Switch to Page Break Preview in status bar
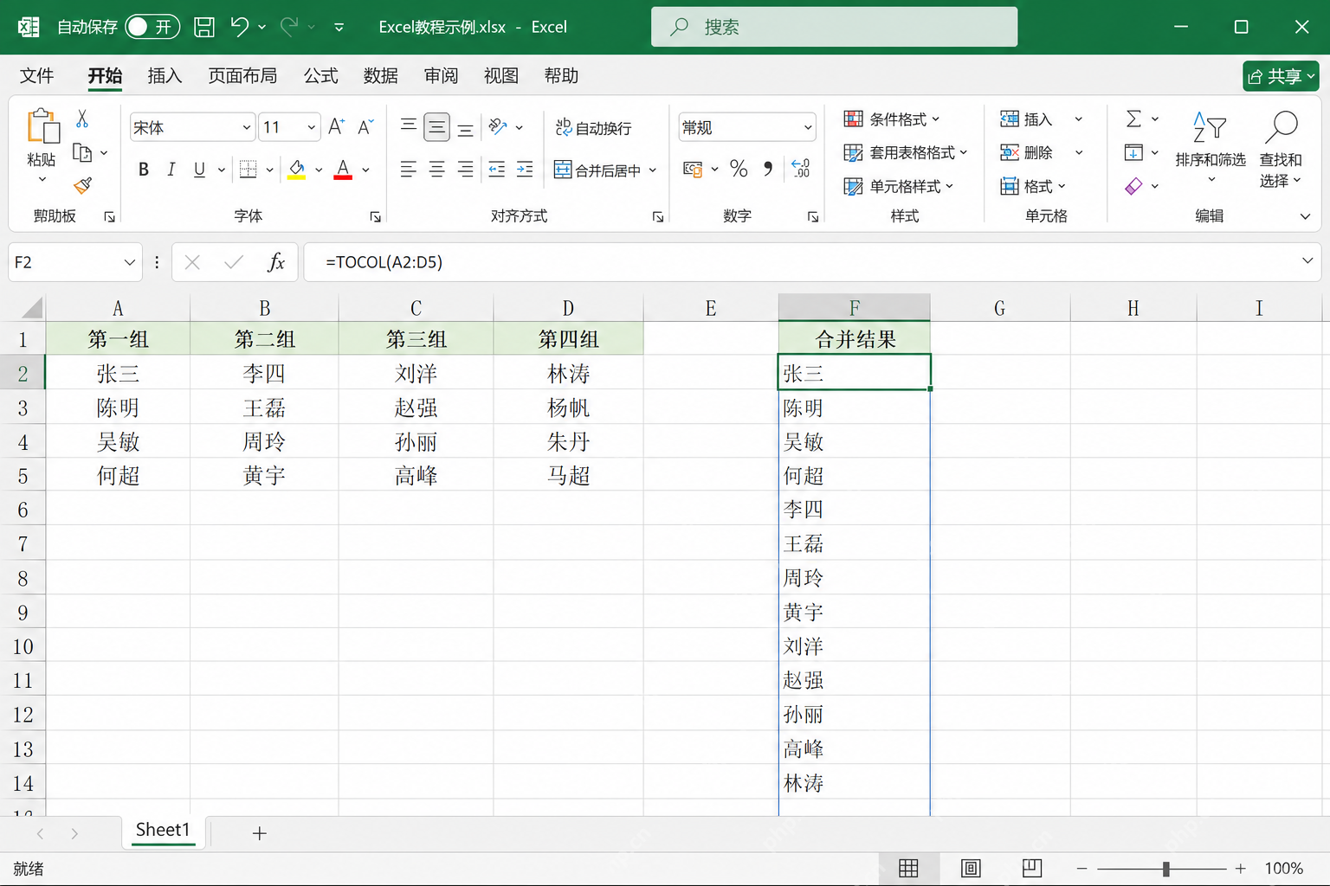Viewport: 1330px width, 886px height. 1032,868
